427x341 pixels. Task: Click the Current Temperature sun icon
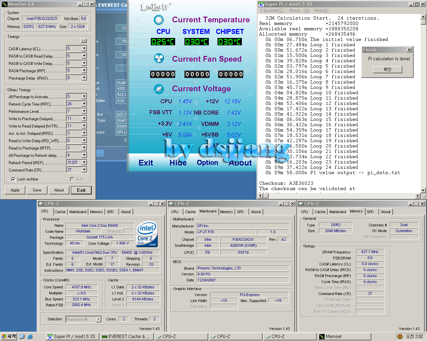coord(159,20)
